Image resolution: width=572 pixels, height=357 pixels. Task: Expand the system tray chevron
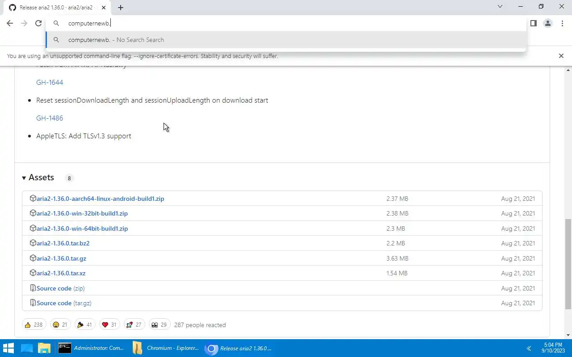pos(529,348)
